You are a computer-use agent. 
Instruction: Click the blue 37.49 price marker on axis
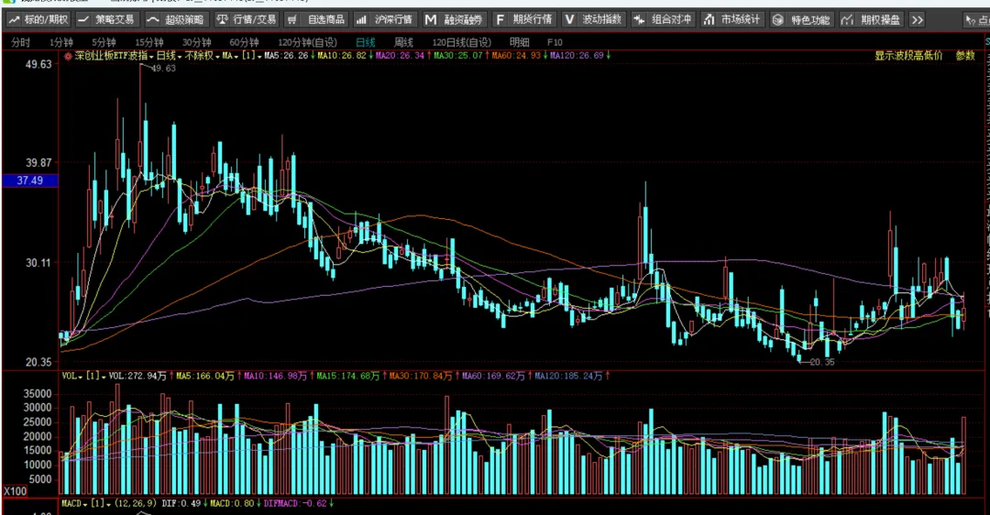(x=30, y=181)
